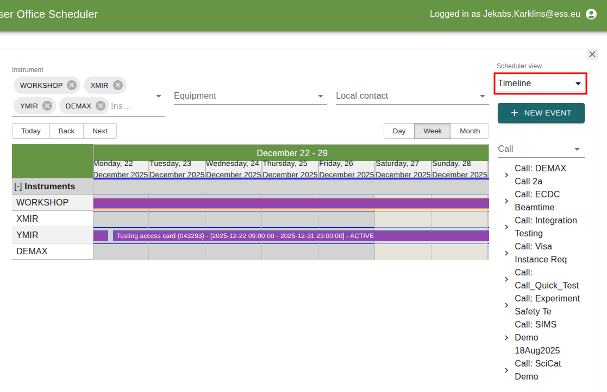Expand the Call: DEMAX Call 2a entry
Image resolution: width=607 pixels, height=392 pixels.
pos(506,175)
